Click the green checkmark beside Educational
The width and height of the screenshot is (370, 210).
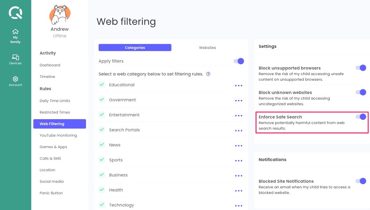102,85
